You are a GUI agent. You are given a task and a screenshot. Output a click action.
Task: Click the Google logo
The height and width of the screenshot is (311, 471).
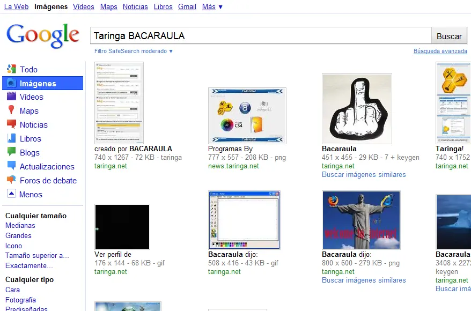pos(43,36)
